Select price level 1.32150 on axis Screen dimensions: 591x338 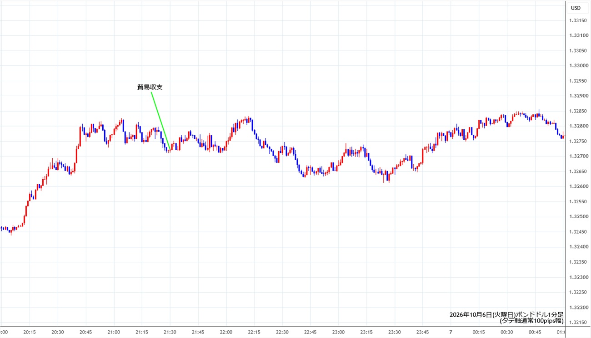(578, 322)
